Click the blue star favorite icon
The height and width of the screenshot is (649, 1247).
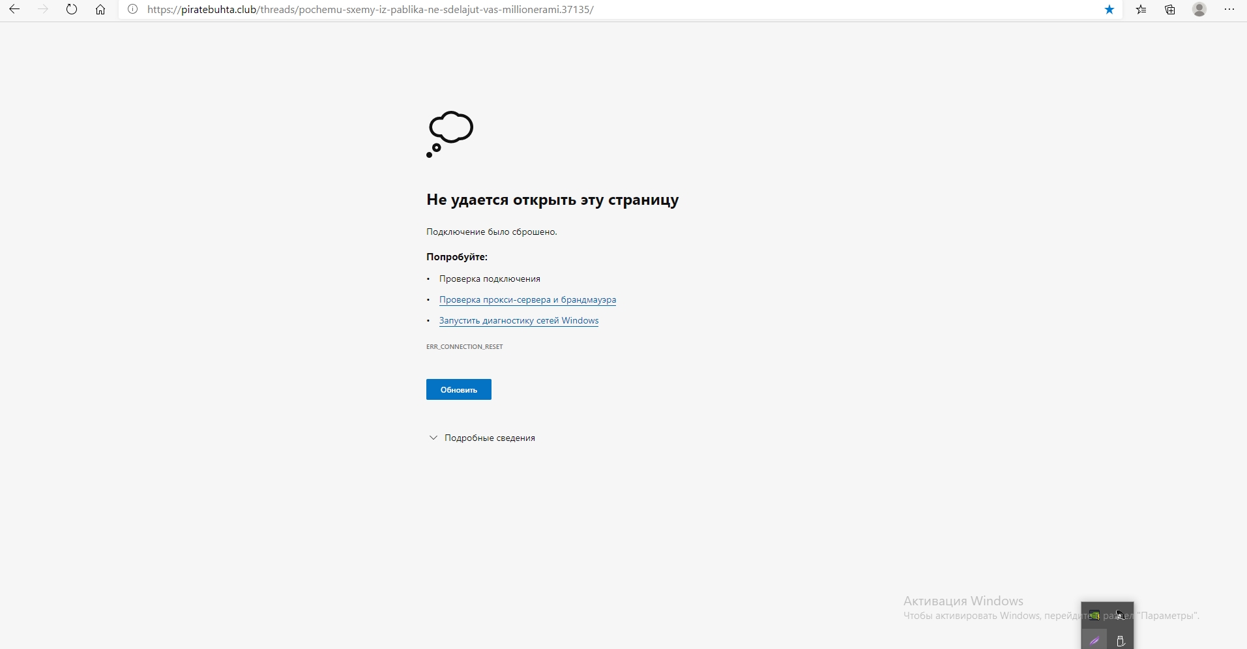pyautogui.click(x=1109, y=9)
